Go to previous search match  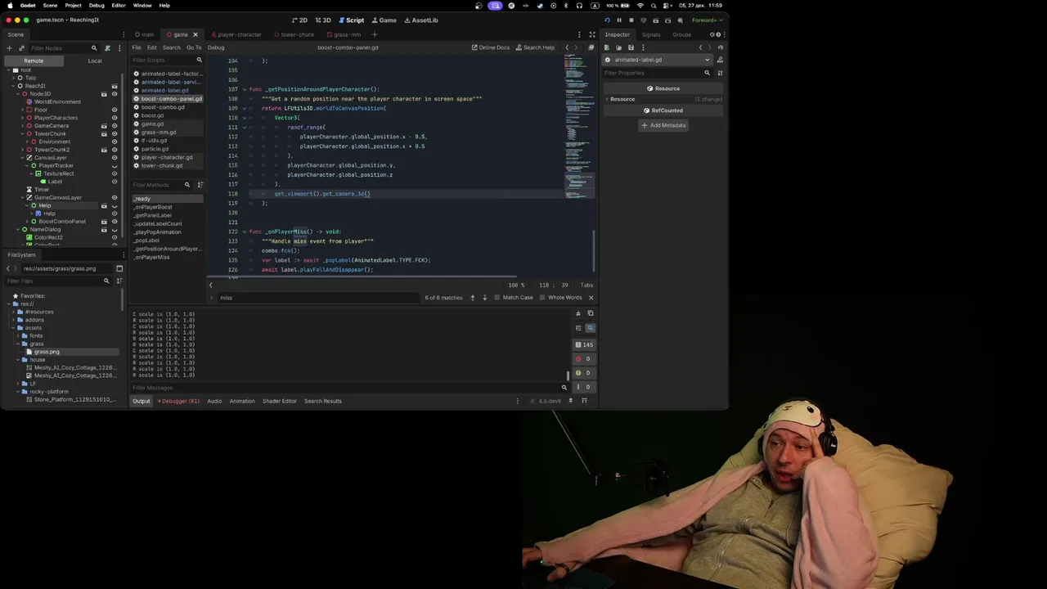pos(472,298)
